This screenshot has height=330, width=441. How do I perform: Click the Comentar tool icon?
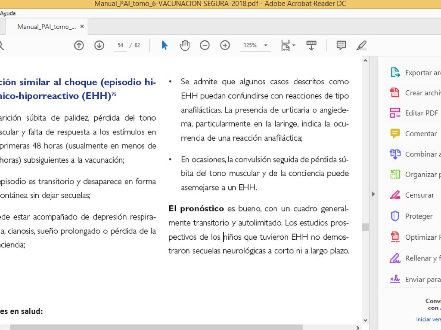pos(395,133)
